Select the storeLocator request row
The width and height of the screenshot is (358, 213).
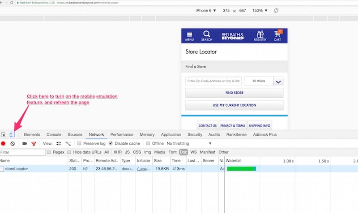pyautogui.click(x=179, y=169)
